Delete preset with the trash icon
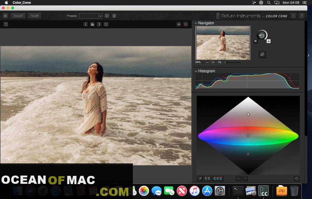This screenshot has width=312, height=199. coord(114,16)
